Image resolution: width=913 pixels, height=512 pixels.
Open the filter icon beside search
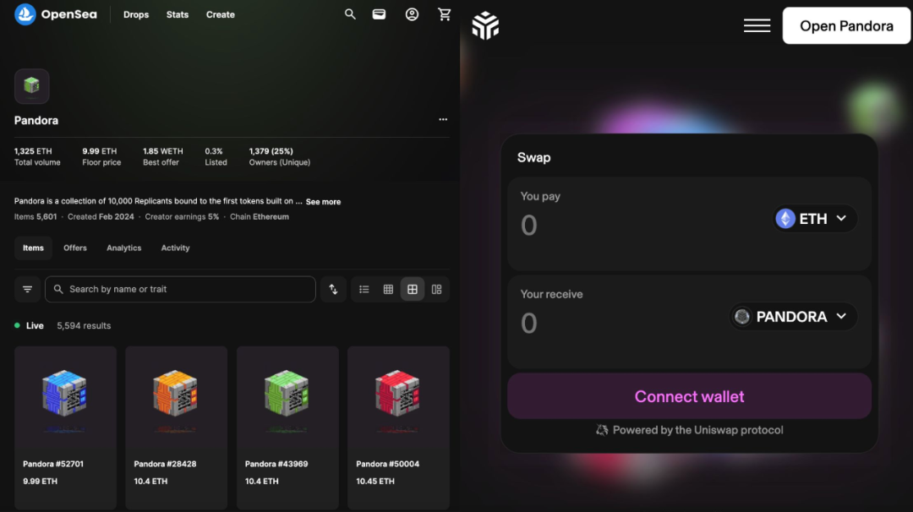pyautogui.click(x=27, y=289)
